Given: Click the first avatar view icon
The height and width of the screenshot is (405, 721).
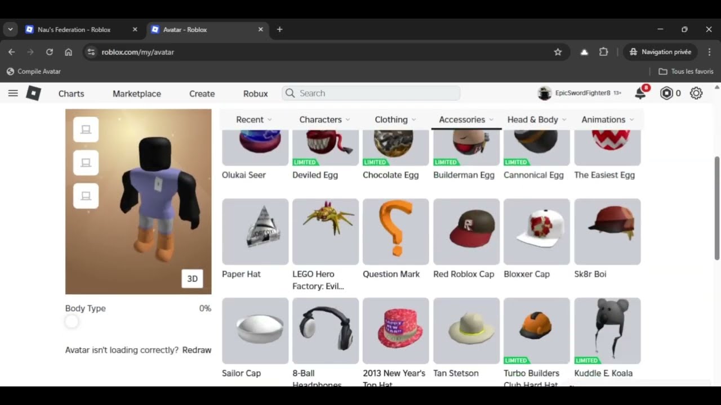Looking at the screenshot, I should pos(86,129).
